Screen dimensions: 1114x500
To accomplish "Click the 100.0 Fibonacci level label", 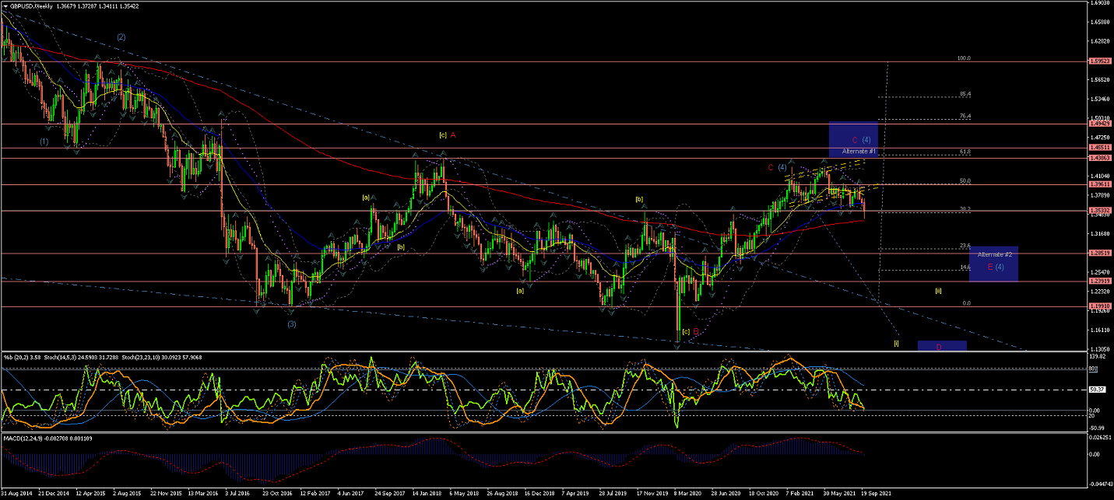I will click(964, 58).
